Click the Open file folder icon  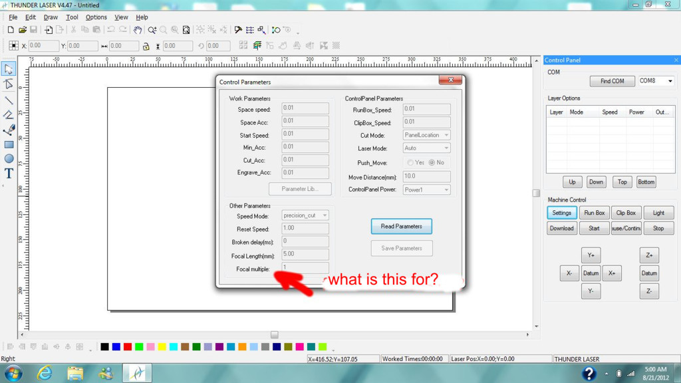coord(22,30)
